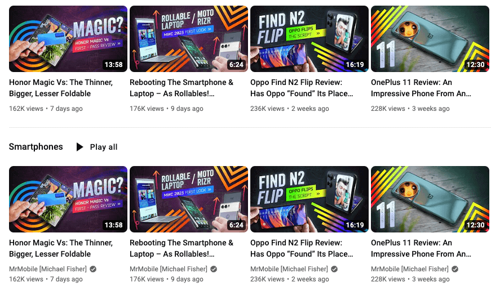Open Smartphones-row Find N2 Flip thumbnail

[x=309, y=199]
